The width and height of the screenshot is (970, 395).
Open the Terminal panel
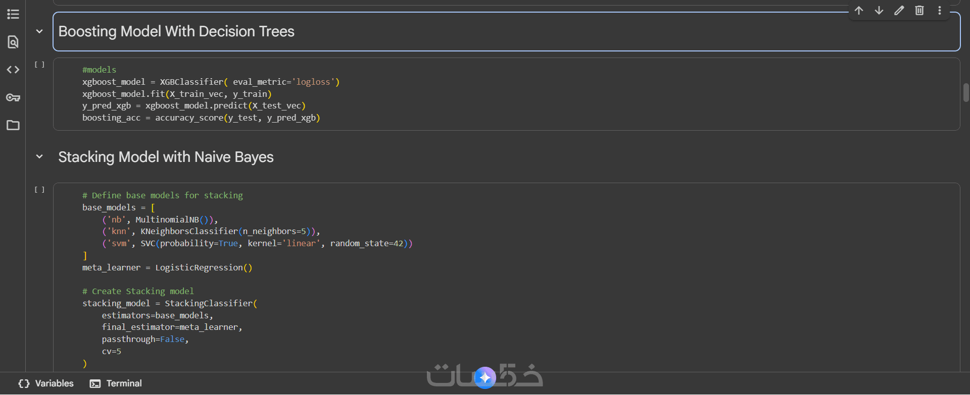tap(116, 383)
